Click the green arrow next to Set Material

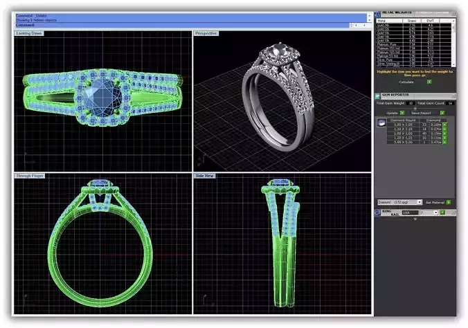pyautogui.click(x=449, y=202)
